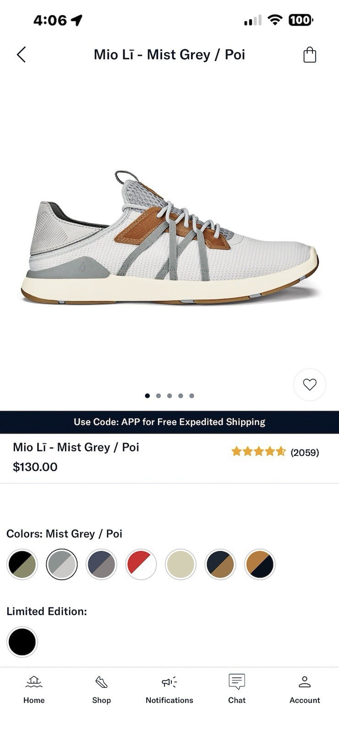Open the shopping bag icon
Screen dimensions: 339x733
click(x=310, y=55)
